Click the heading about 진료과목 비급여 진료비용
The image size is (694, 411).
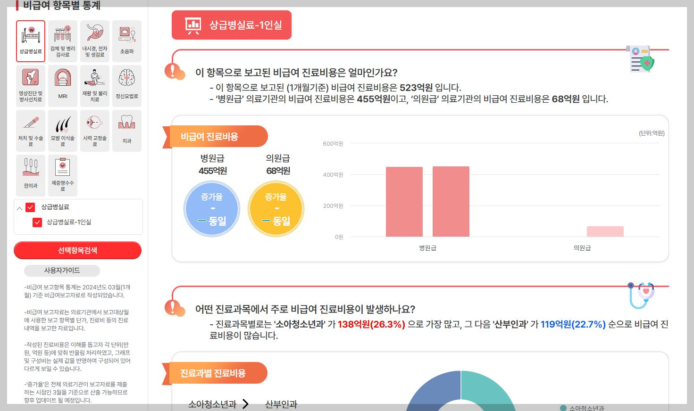(x=305, y=309)
